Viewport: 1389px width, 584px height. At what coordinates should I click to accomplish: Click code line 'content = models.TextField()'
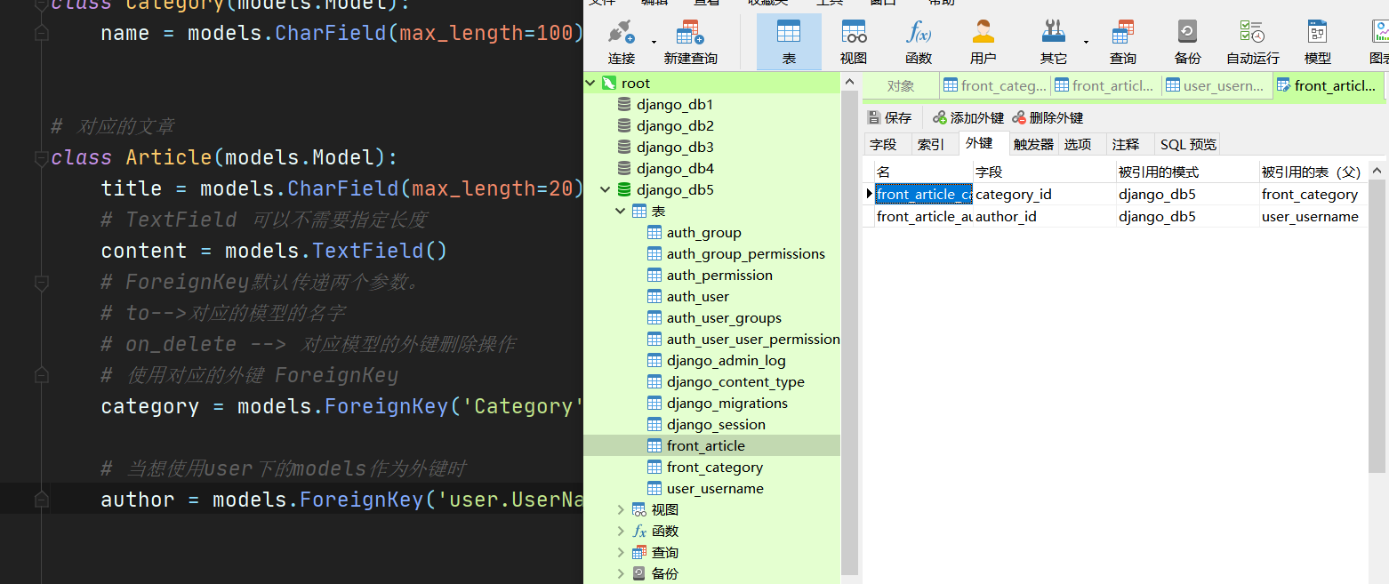pos(274,251)
